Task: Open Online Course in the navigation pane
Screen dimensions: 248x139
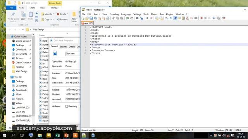Action: [x=22, y=41]
